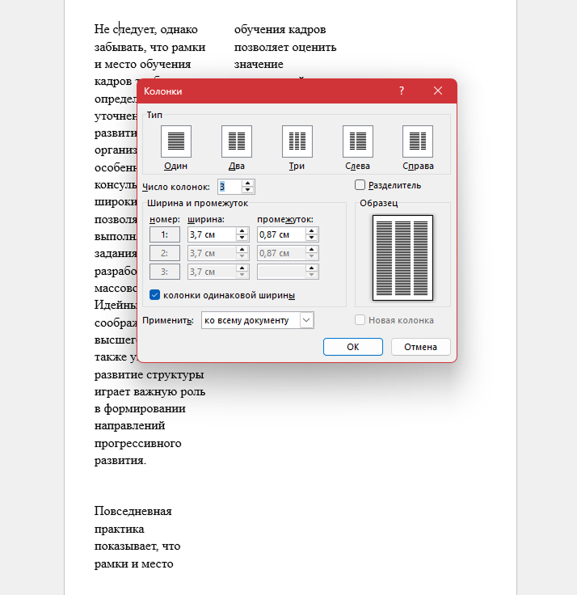Viewport: 577px width, 595px height.
Task: Click the document text 'прогрессивного'
Action: click(x=137, y=443)
